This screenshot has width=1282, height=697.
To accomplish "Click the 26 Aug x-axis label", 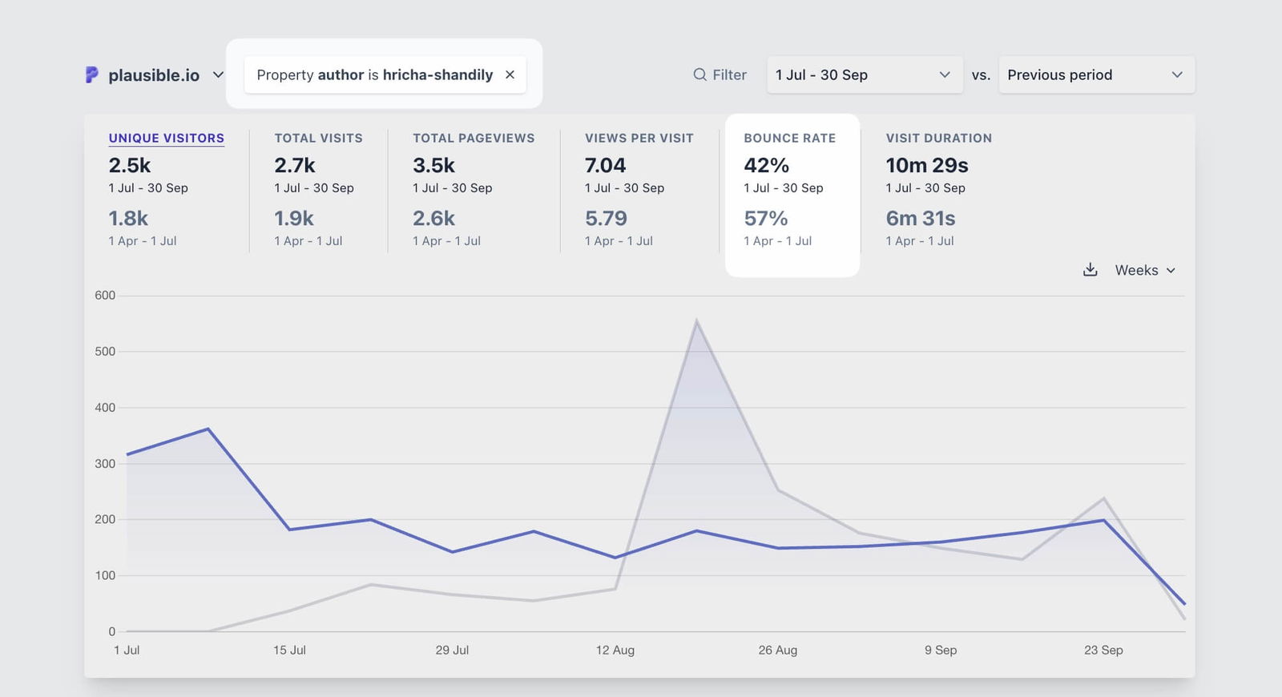I will pyautogui.click(x=777, y=650).
